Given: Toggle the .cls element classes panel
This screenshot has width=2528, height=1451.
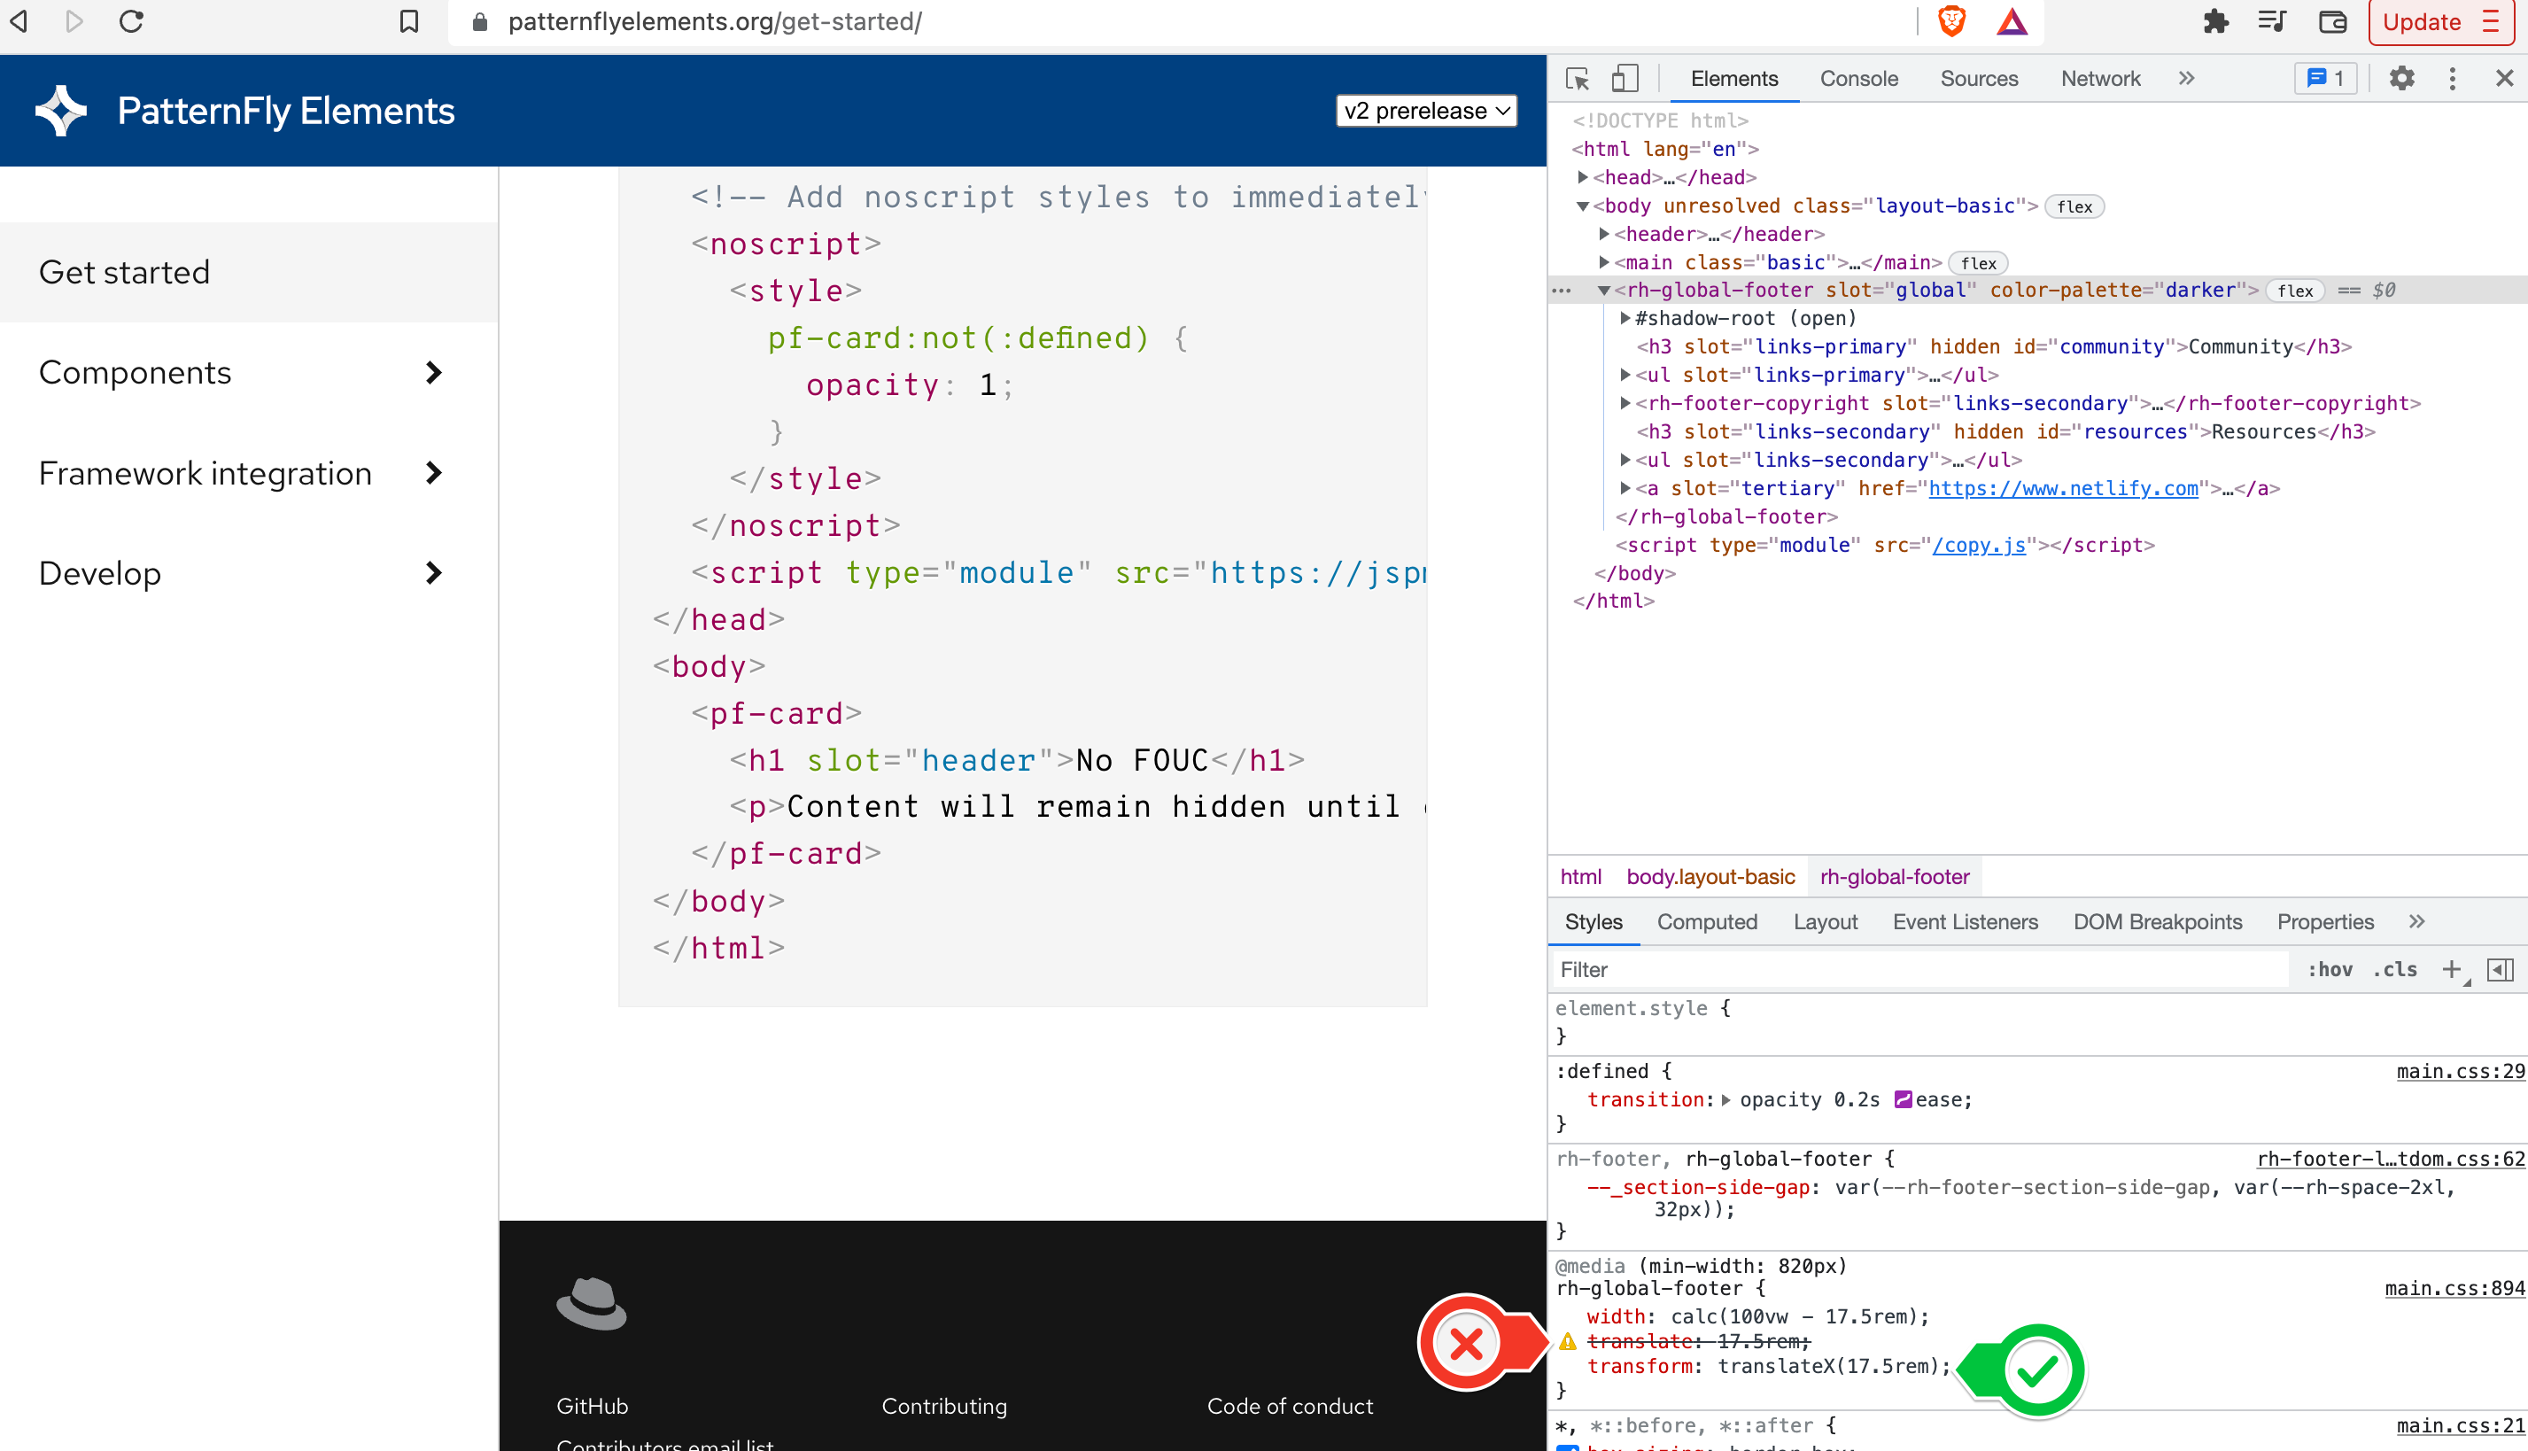Looking at the screenshot, I should coord(2394,969).
